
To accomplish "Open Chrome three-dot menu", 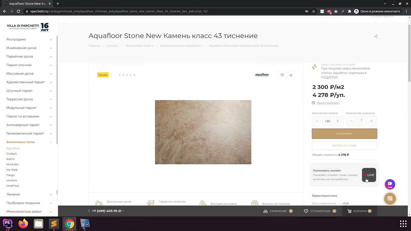I will tap(406, 11).
